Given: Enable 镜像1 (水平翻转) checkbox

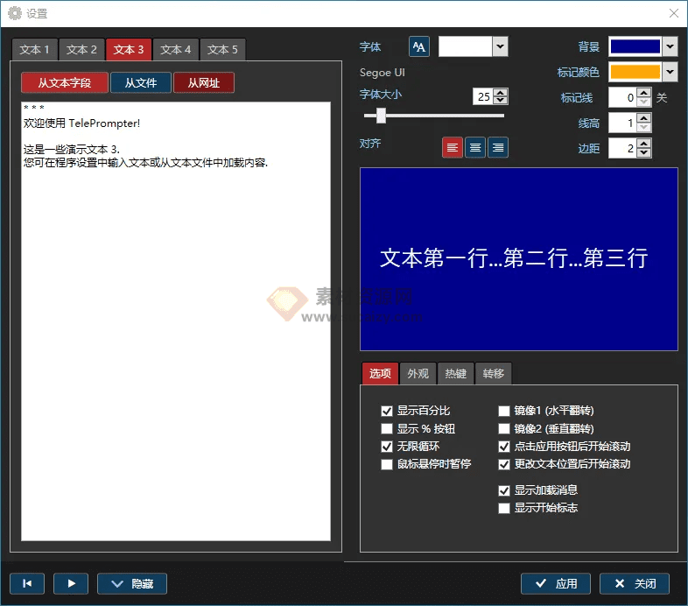Looking at the screenshot, I should 504,411.
